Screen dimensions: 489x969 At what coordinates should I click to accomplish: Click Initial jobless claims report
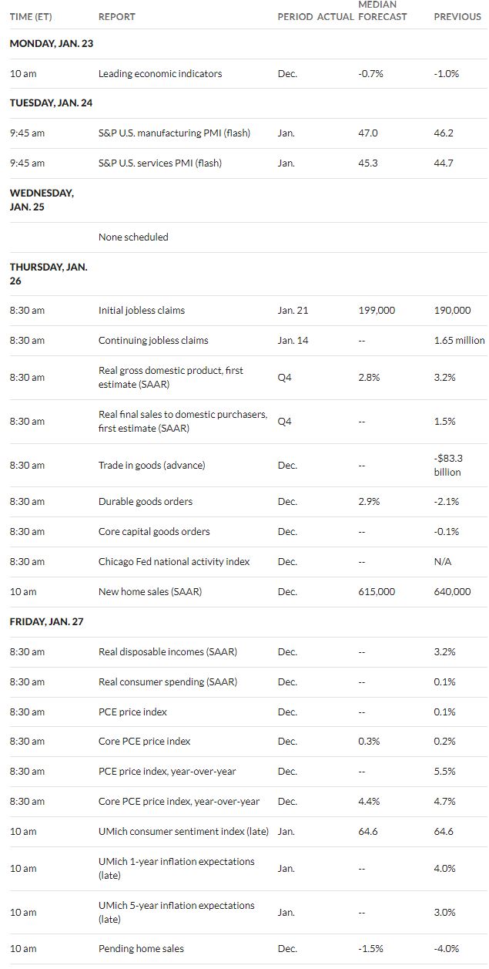(x=142, y=310)
